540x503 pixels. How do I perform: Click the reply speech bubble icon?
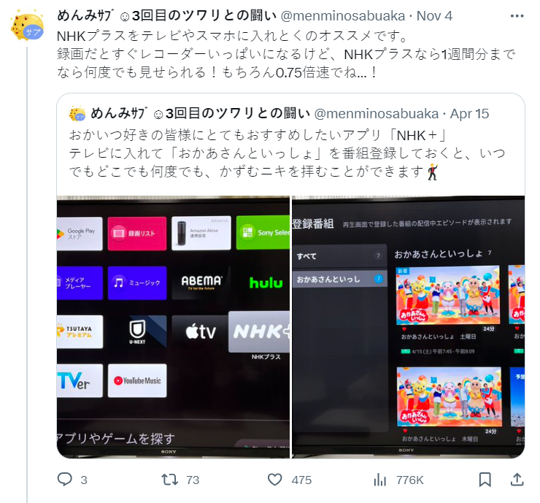click(64, 479)
